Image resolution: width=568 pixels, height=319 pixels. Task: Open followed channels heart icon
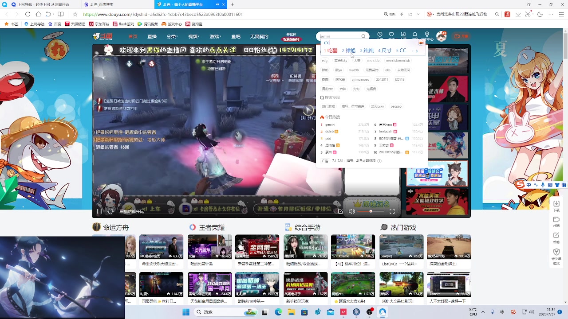point(391,35)
